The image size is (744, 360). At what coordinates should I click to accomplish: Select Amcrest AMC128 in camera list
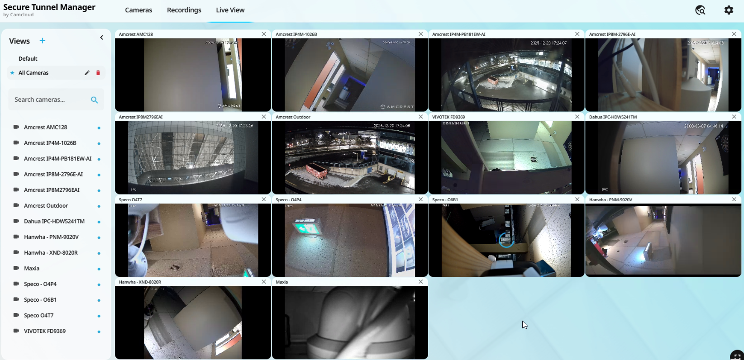57,128
